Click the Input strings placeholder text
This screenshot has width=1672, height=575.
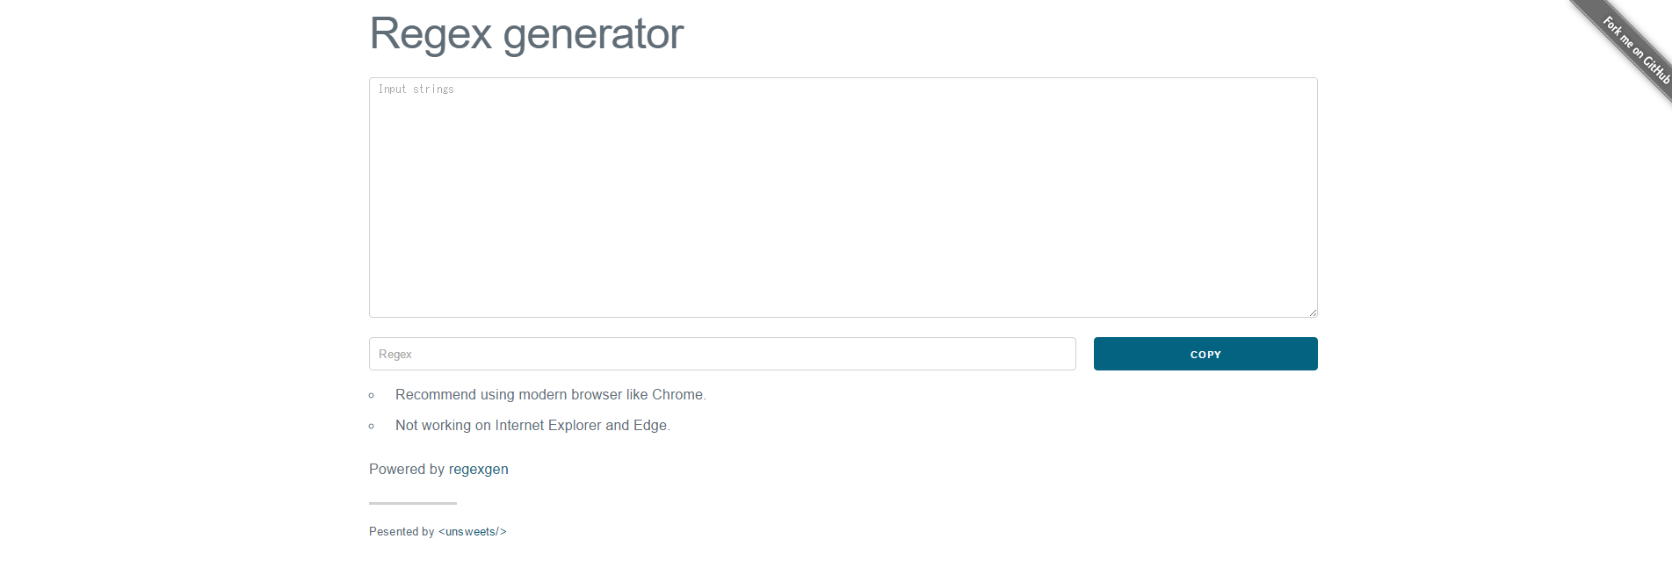[416, 89]
